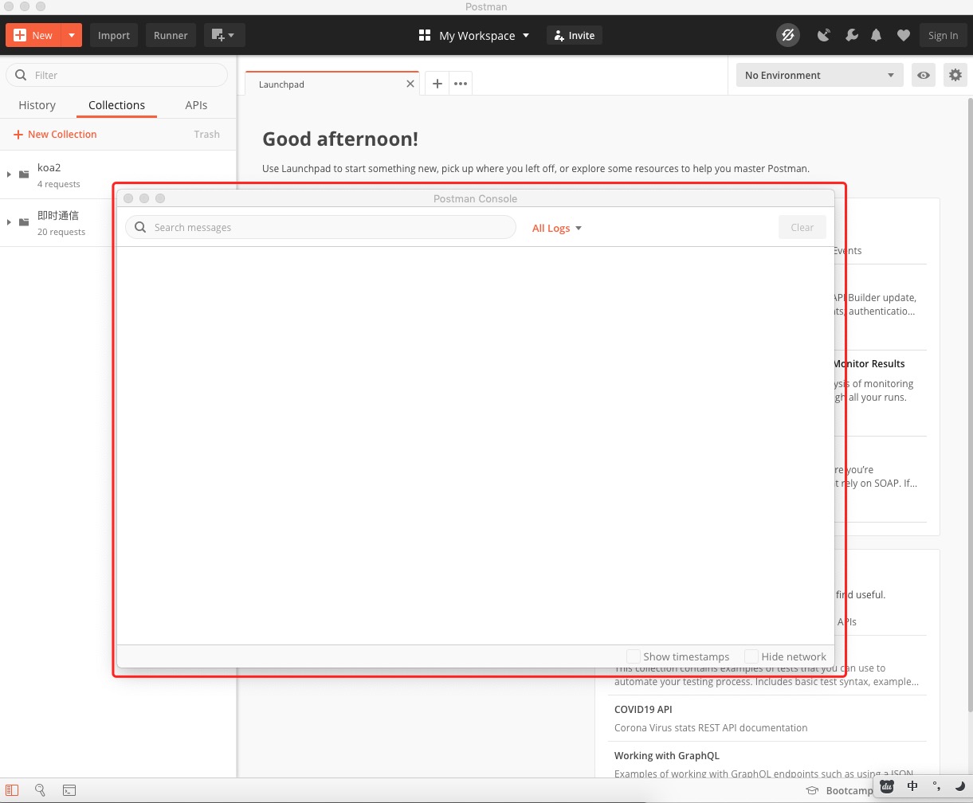Open the No Environment dropdown

click(x=820, y=75)
